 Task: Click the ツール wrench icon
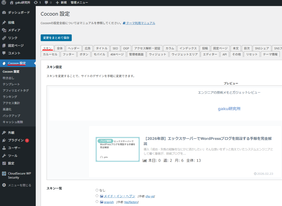point(4,156)
